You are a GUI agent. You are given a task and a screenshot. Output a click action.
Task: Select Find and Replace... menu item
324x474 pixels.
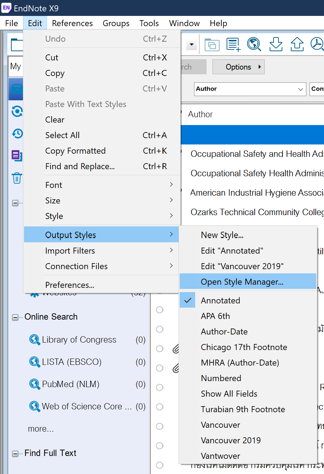tap(102, 166)
